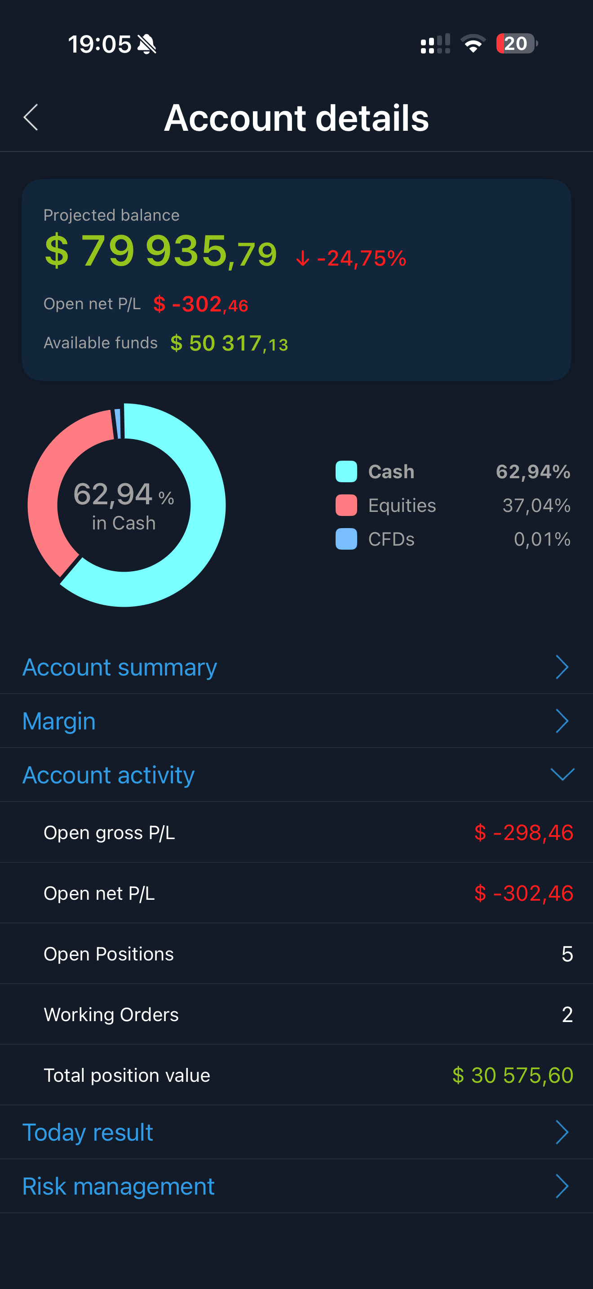Image resolution: width=593 pixels, height=1289 pixels.
Task: Select the Open Positions row
Action: coord(296,954)
